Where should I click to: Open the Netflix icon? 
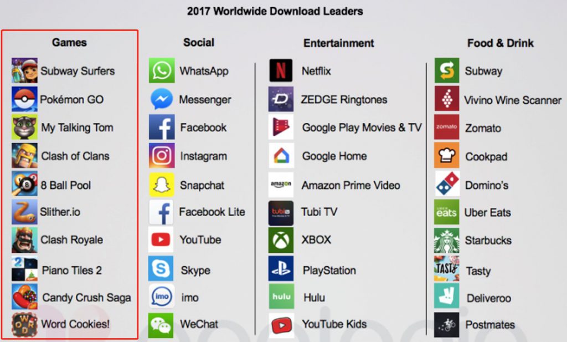click(x=281, y=70)
